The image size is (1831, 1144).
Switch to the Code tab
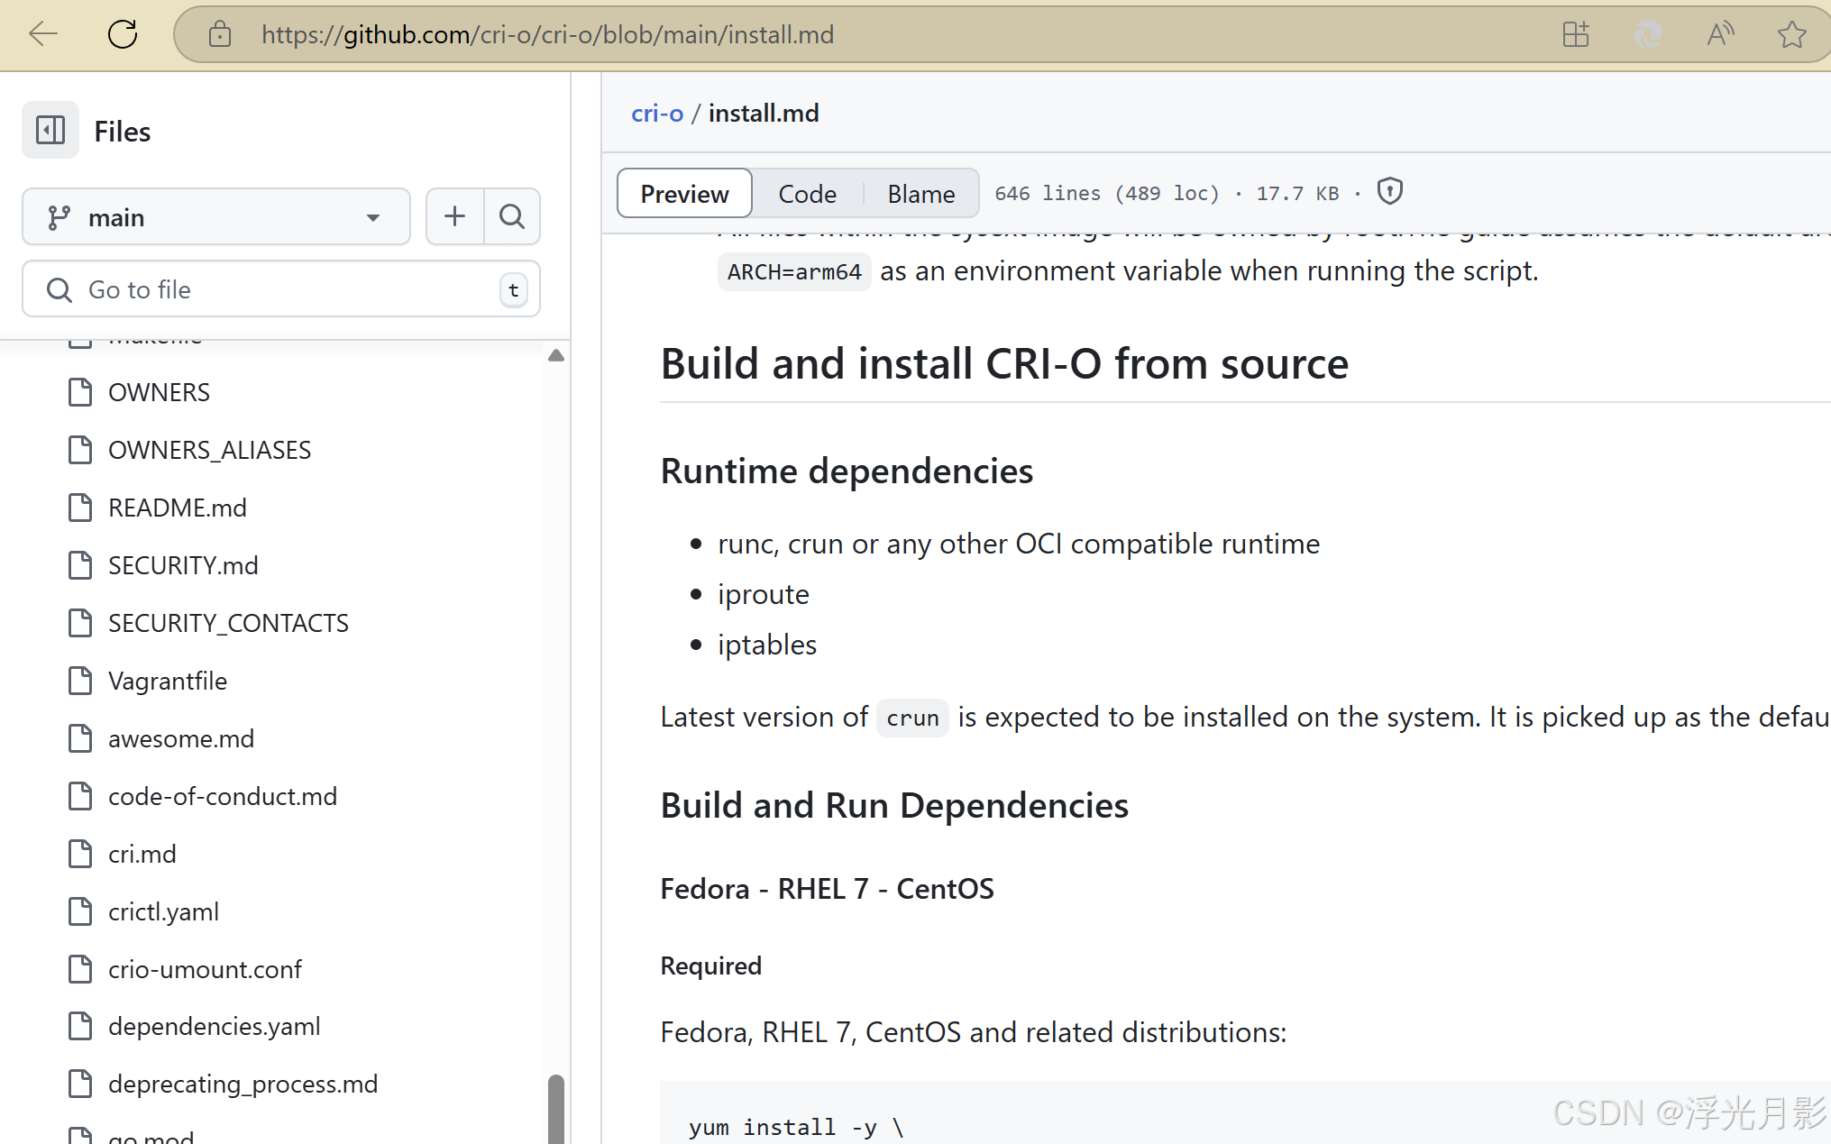807,193
